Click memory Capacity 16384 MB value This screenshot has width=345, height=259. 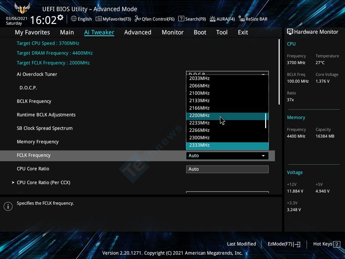click(325, 136)
